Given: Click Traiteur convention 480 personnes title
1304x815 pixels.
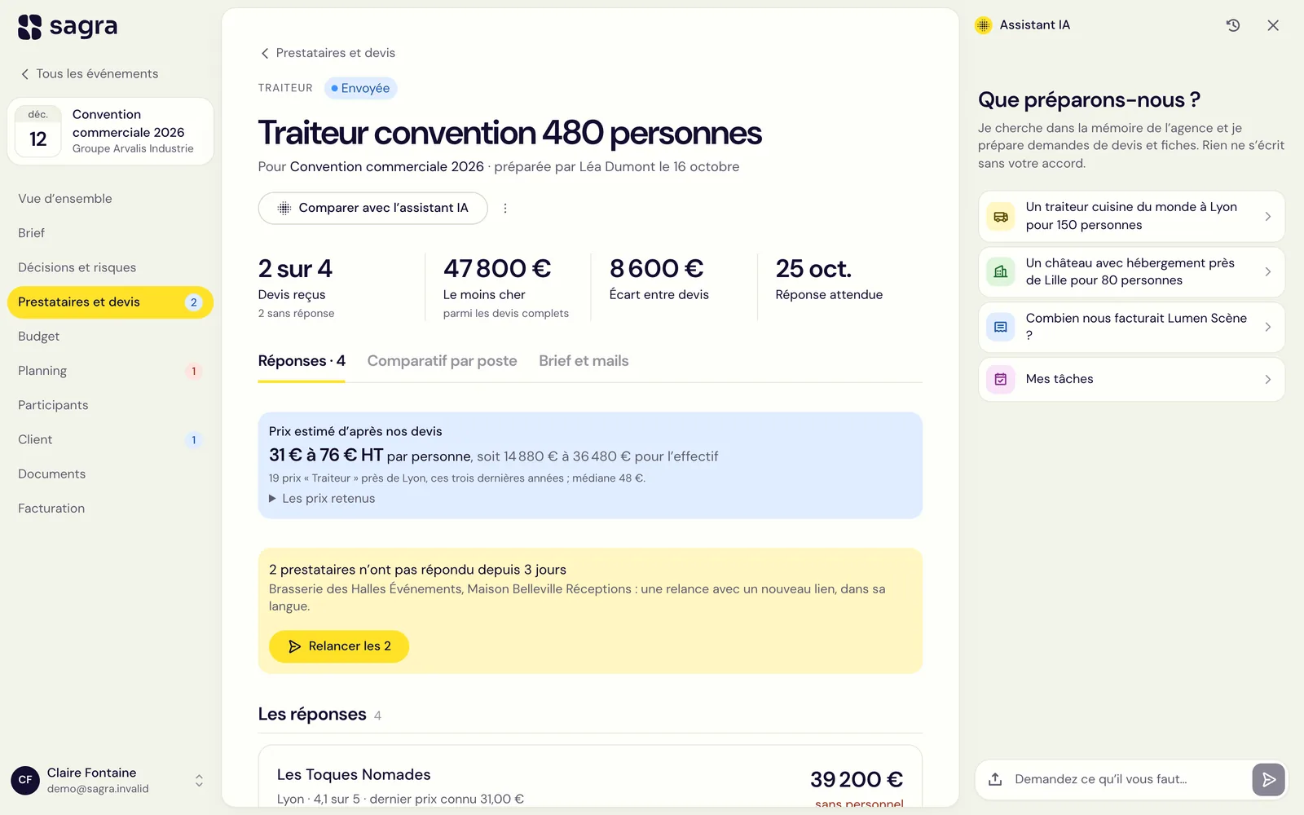Looking at the screenshot, I should (510, 133).
